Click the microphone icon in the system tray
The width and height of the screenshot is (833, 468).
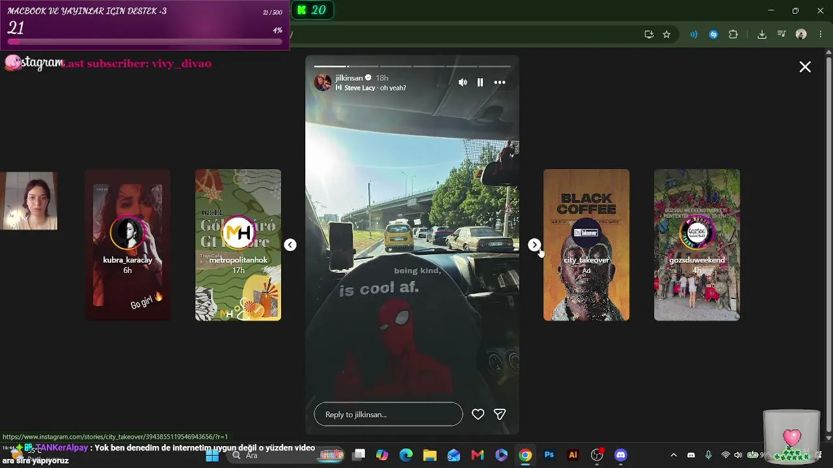pyautogui.click(x=709, y=455)
